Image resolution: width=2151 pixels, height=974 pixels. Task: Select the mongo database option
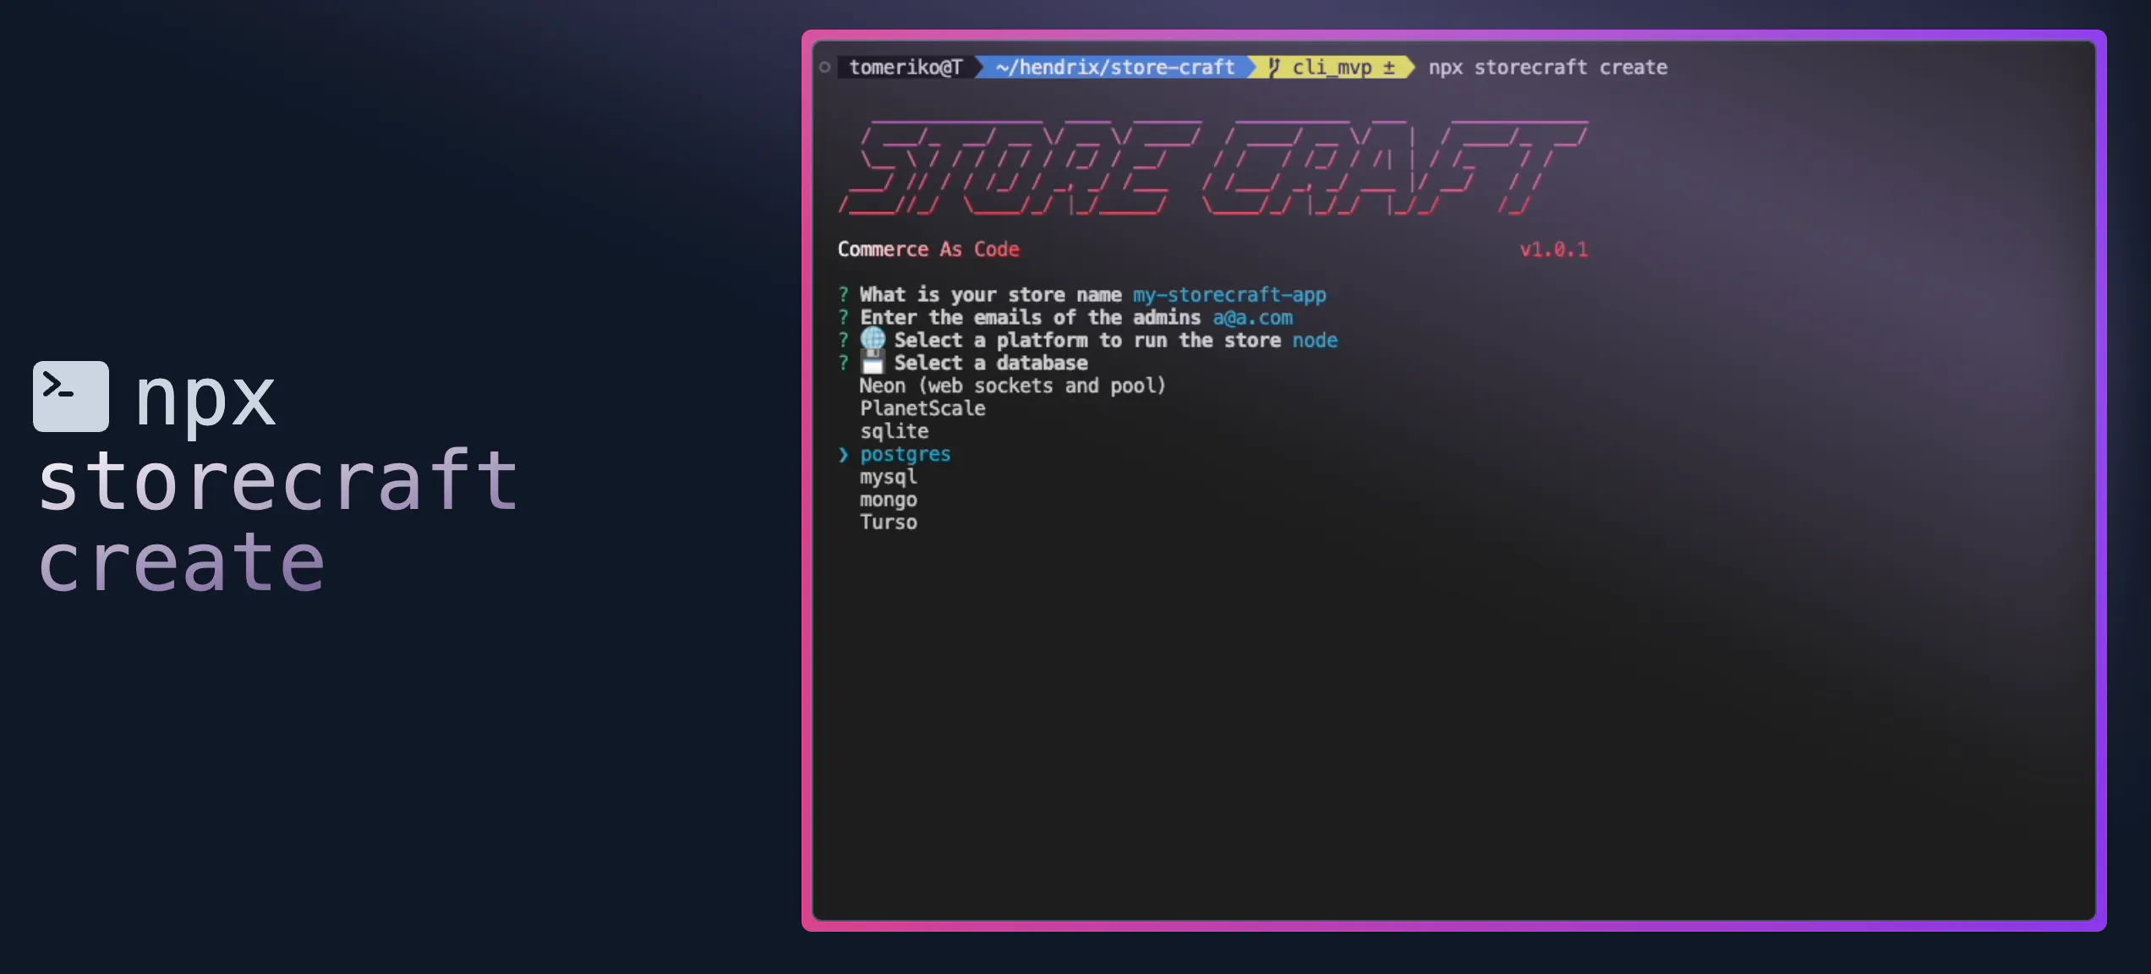coord(888,500)
